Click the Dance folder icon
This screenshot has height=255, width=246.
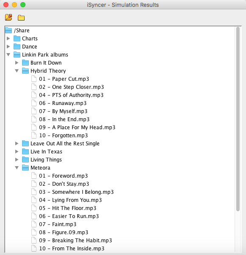17,46
